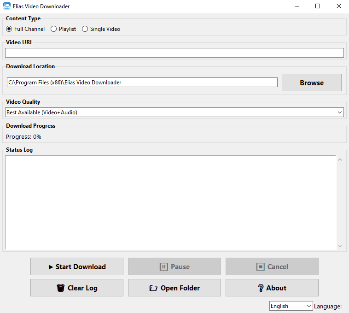This screenshot has height=313, width=349.
Task: Click the Progress: 0% text
Action: tap(23, 136)
